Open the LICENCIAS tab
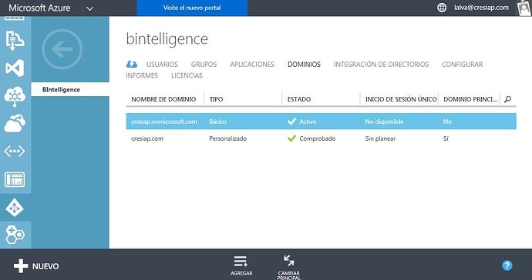The width and height of the screenshot is (532, 280). [x=187, y=75]
